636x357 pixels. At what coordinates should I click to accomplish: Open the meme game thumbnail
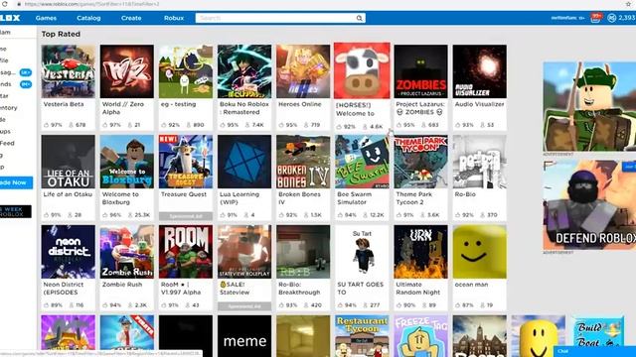point(244,336)
